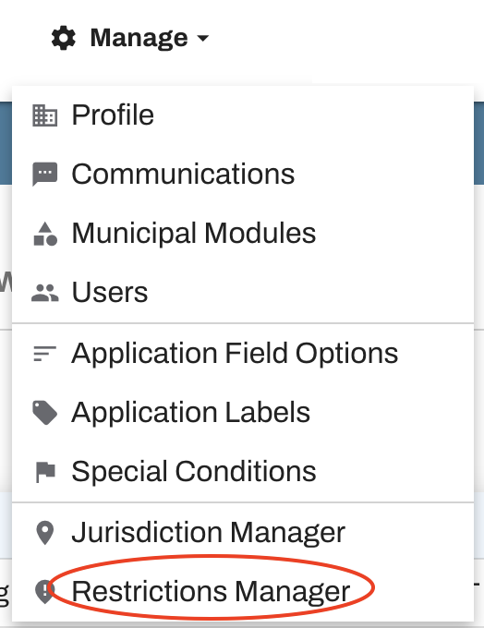The image size is (484, 628).
Task: Click the Application Labels tag icon
Action: point(45,413)
